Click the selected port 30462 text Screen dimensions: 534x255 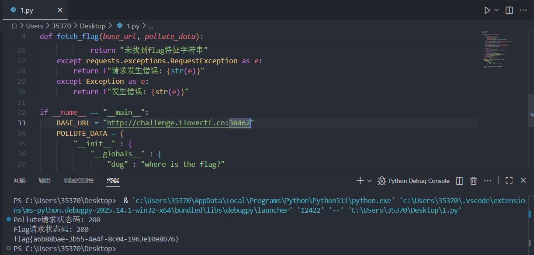(x=240, y=123)
